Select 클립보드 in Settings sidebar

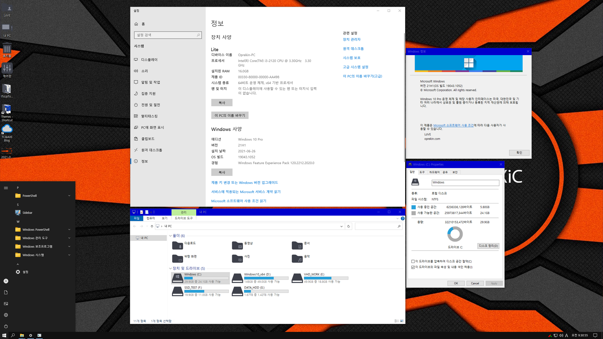pos(168,139)
